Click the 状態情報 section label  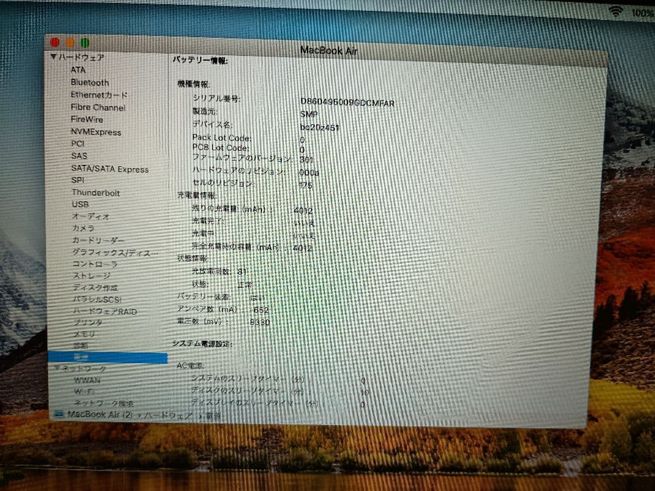193,258
